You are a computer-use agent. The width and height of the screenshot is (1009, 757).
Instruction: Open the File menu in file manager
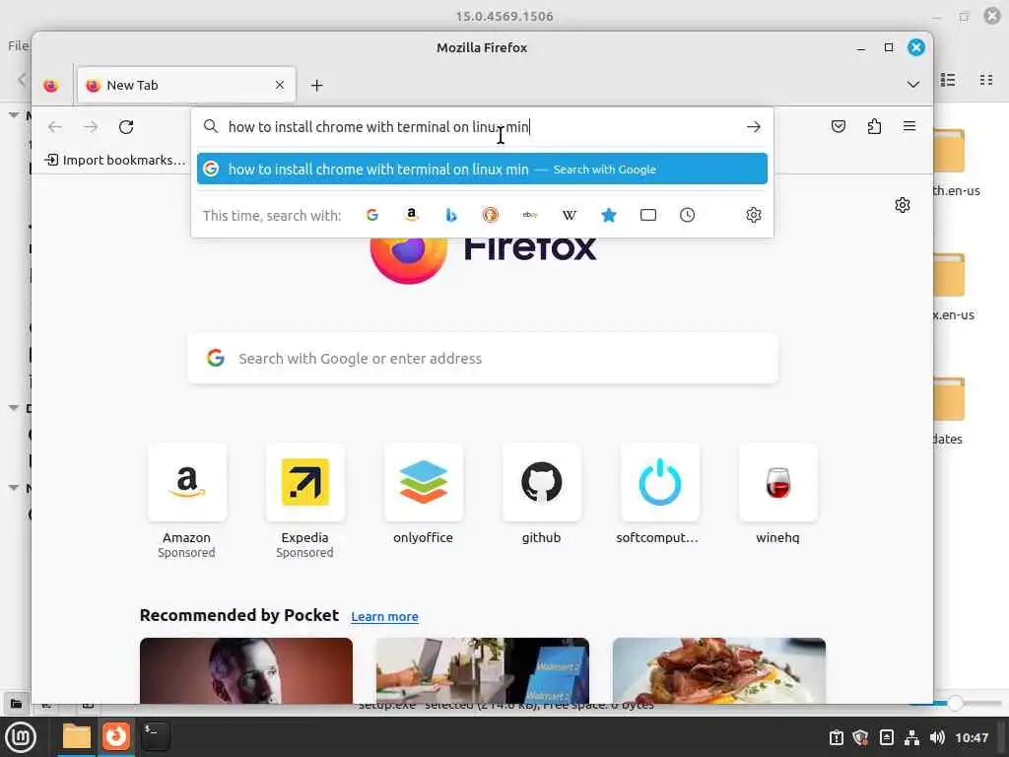coord(18,45)
